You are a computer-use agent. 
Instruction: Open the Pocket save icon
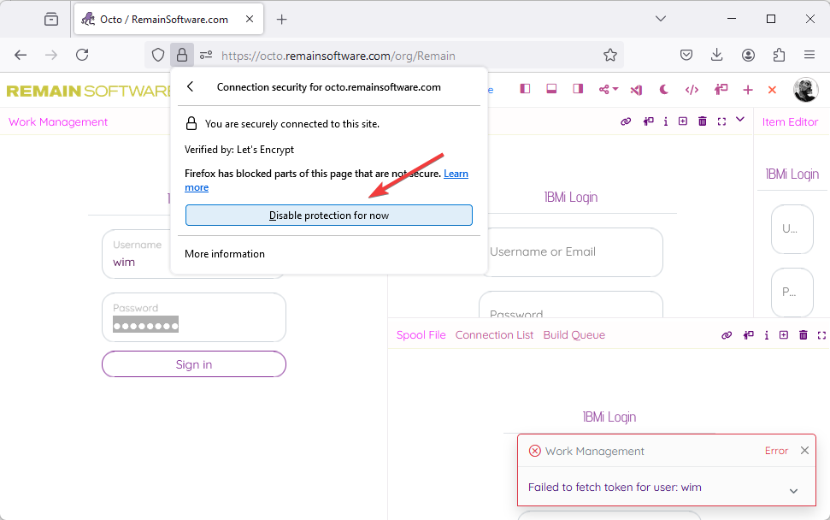point(686,55)
